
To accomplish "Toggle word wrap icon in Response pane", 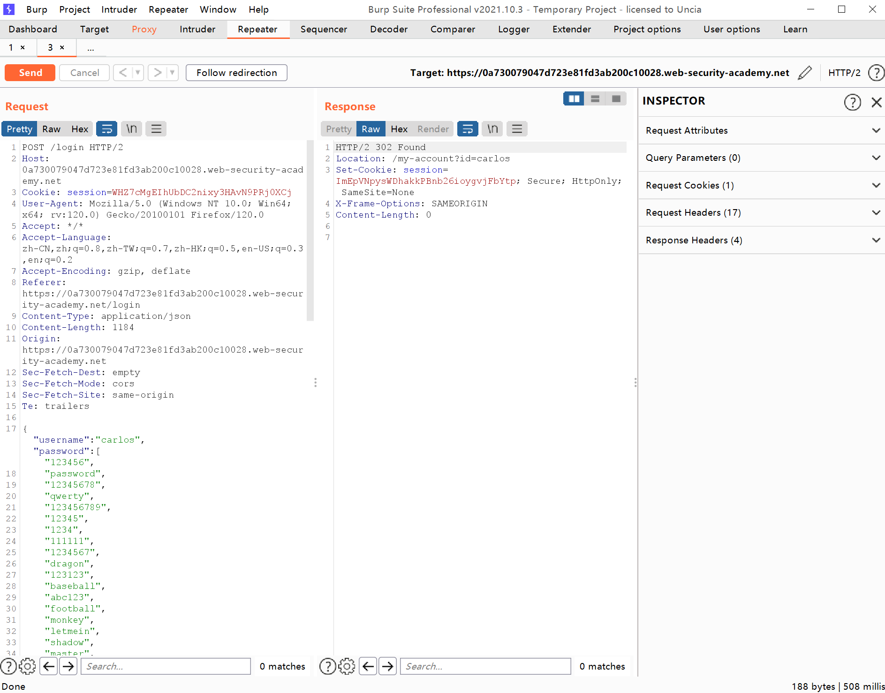I will [x=468, y=129].
